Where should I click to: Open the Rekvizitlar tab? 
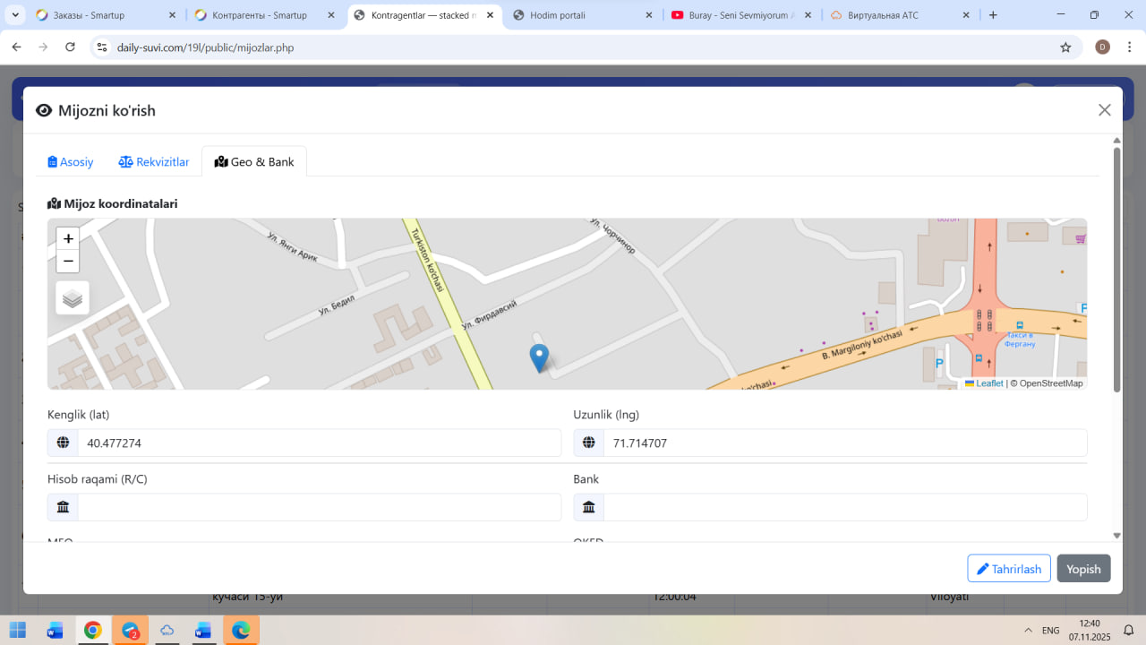tap(154, 162)
